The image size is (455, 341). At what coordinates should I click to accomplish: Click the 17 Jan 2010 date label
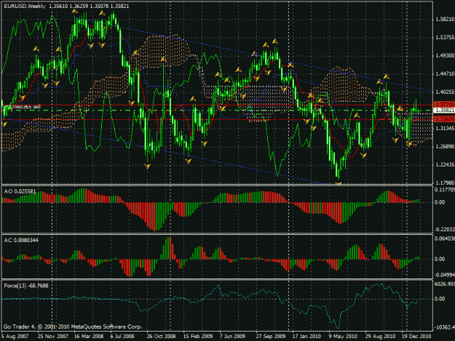coord(306,337)
